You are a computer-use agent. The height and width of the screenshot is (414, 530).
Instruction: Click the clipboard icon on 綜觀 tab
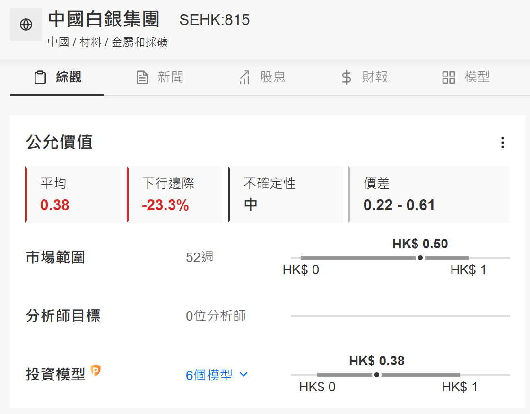pos(40,77)
